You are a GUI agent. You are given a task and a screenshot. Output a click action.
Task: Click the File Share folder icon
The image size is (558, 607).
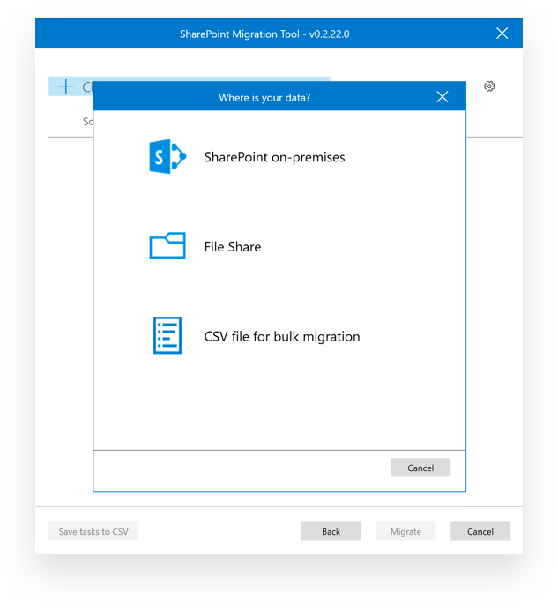click(167, 245)
